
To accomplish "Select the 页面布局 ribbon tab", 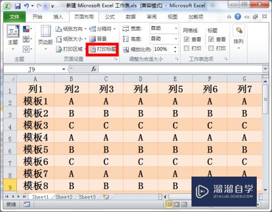I will (x=84, y=17).
